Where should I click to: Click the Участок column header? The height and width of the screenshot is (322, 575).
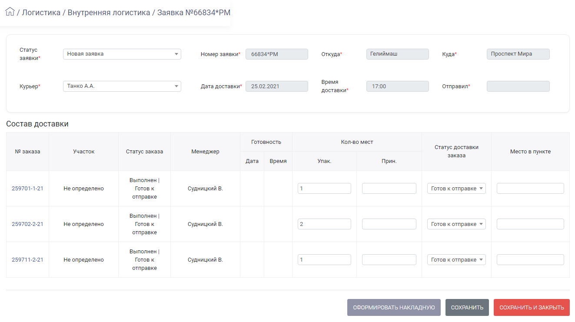click(x=83, y=152)
